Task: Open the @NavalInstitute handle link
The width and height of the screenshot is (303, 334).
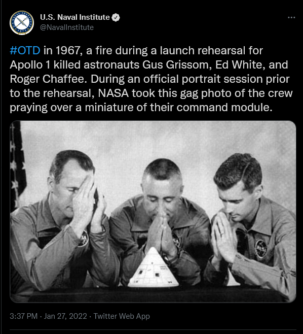Action: [67, 27]
